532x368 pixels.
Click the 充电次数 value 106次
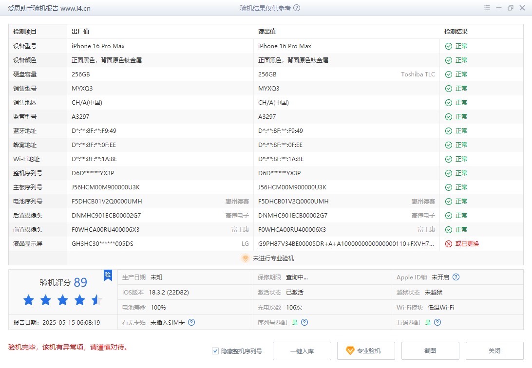click(x=294, y=308)
